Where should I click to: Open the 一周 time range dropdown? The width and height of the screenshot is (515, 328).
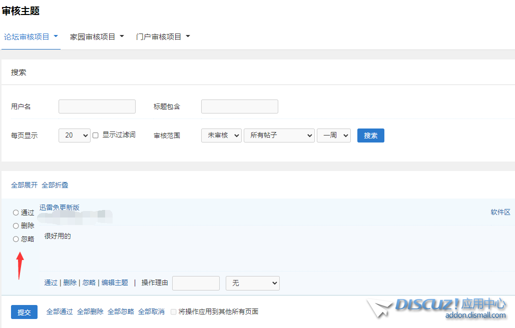[x=333, y=135]
